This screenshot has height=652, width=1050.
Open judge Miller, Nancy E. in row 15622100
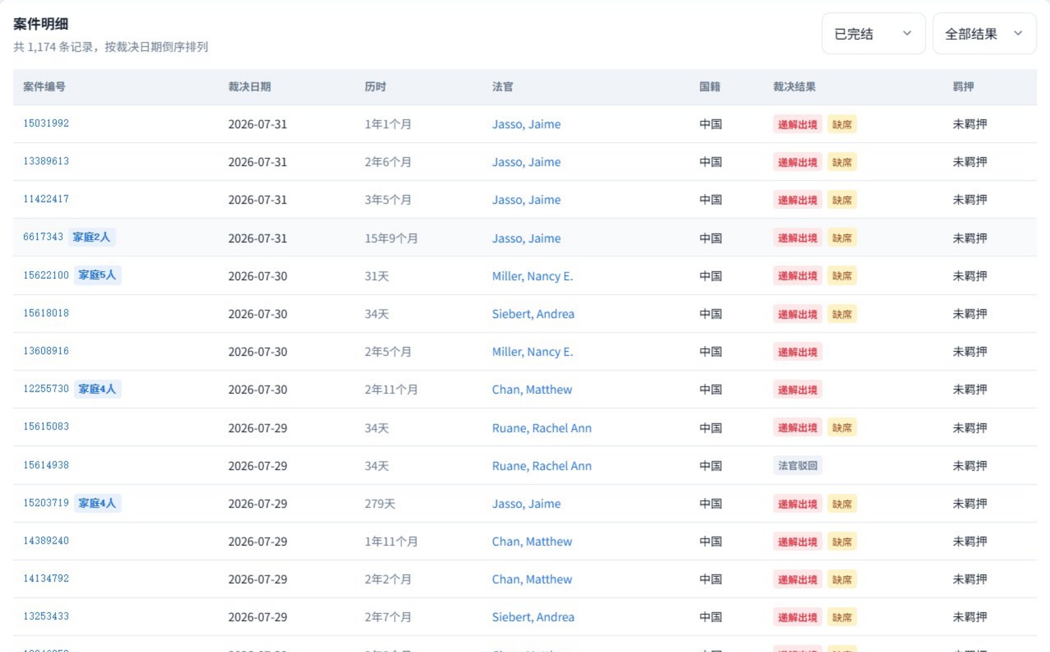point(532,276)
